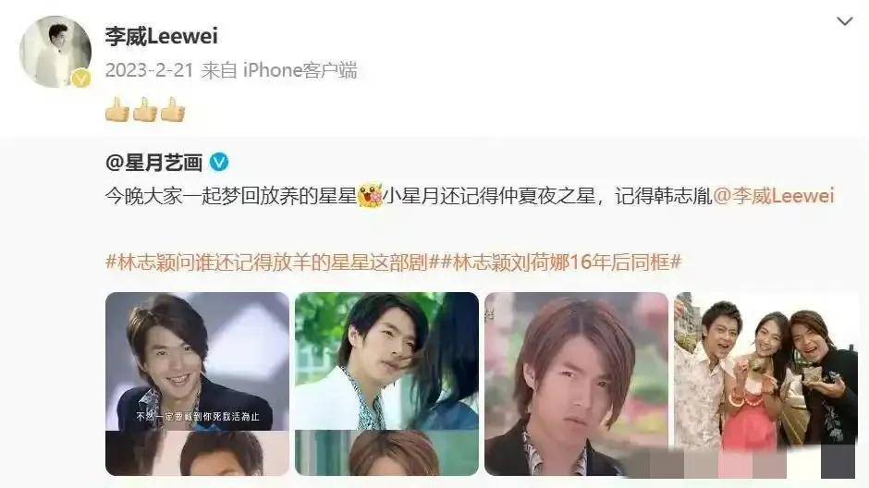Click the iPhone客户端 source label

[x=300, y=70]
